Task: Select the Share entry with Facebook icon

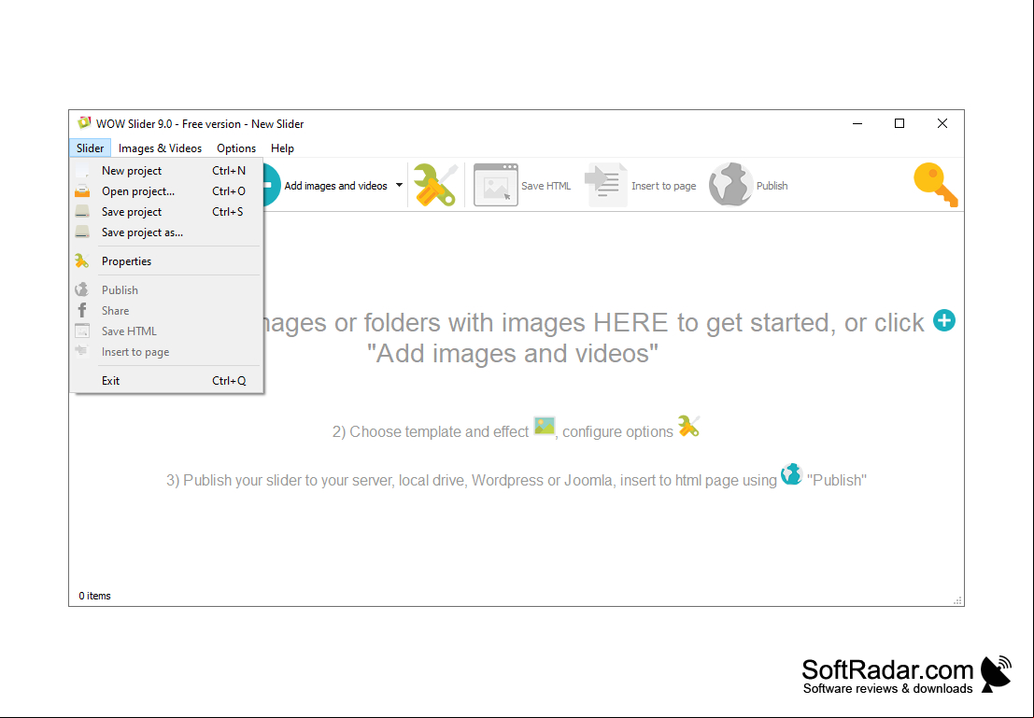Action: click(166, 311)
